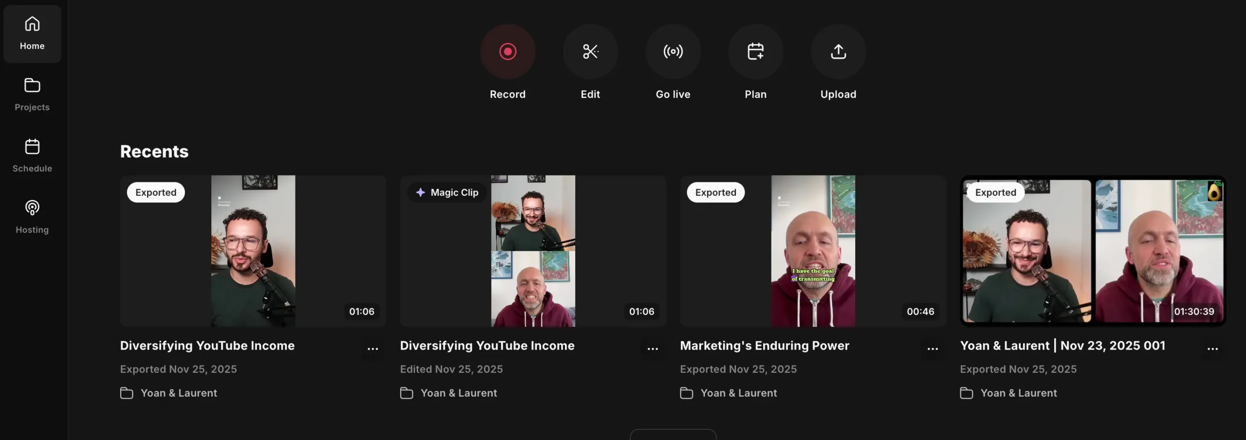Click the Marketing's Enduring Power title
Viewport: 1246px width, 440px height.
(x=764, y=346)
